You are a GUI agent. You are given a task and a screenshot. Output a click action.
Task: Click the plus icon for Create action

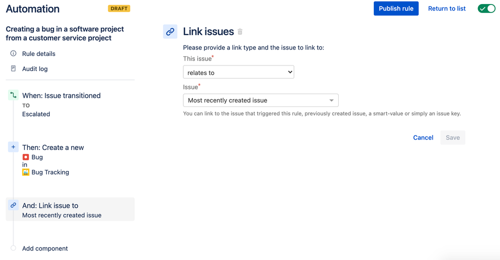tap(14, 147)
